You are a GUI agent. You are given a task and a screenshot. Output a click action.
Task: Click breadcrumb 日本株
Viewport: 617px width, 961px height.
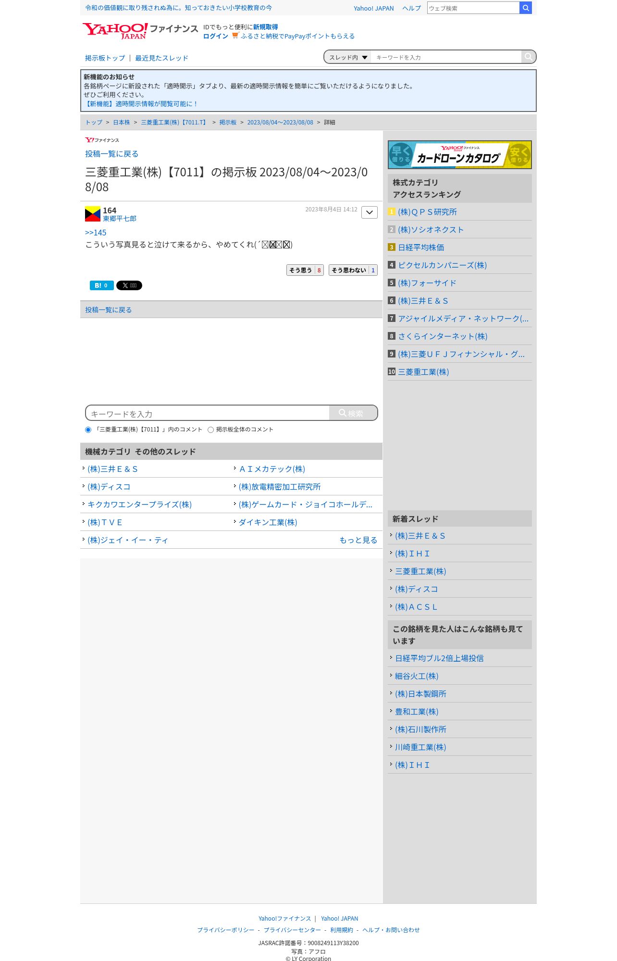122,123
